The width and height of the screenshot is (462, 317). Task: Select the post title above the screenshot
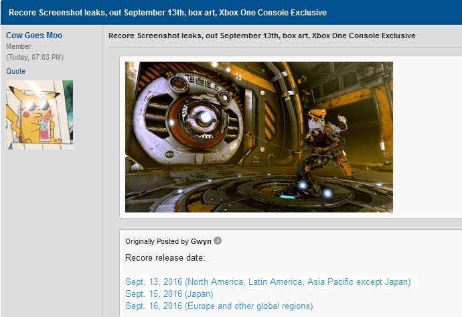pyautogui.click(x=262, y=36)
